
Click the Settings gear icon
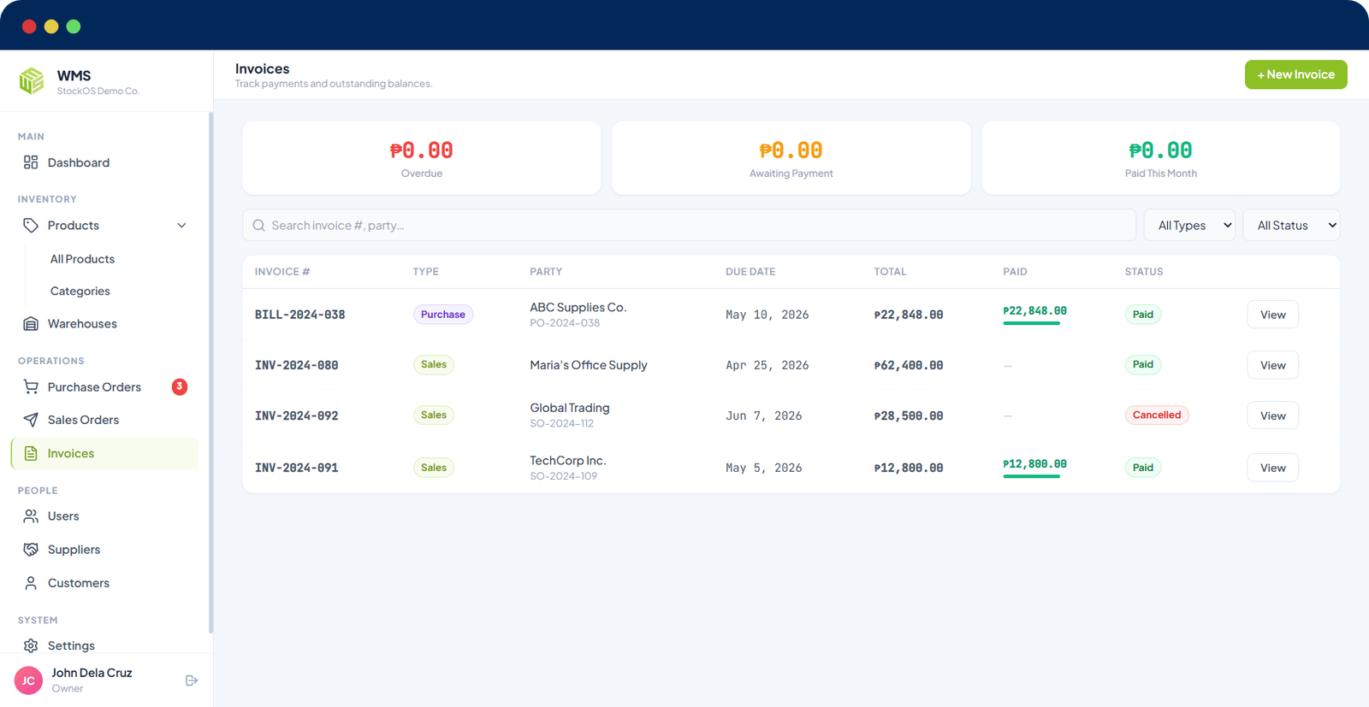point(31,645)
